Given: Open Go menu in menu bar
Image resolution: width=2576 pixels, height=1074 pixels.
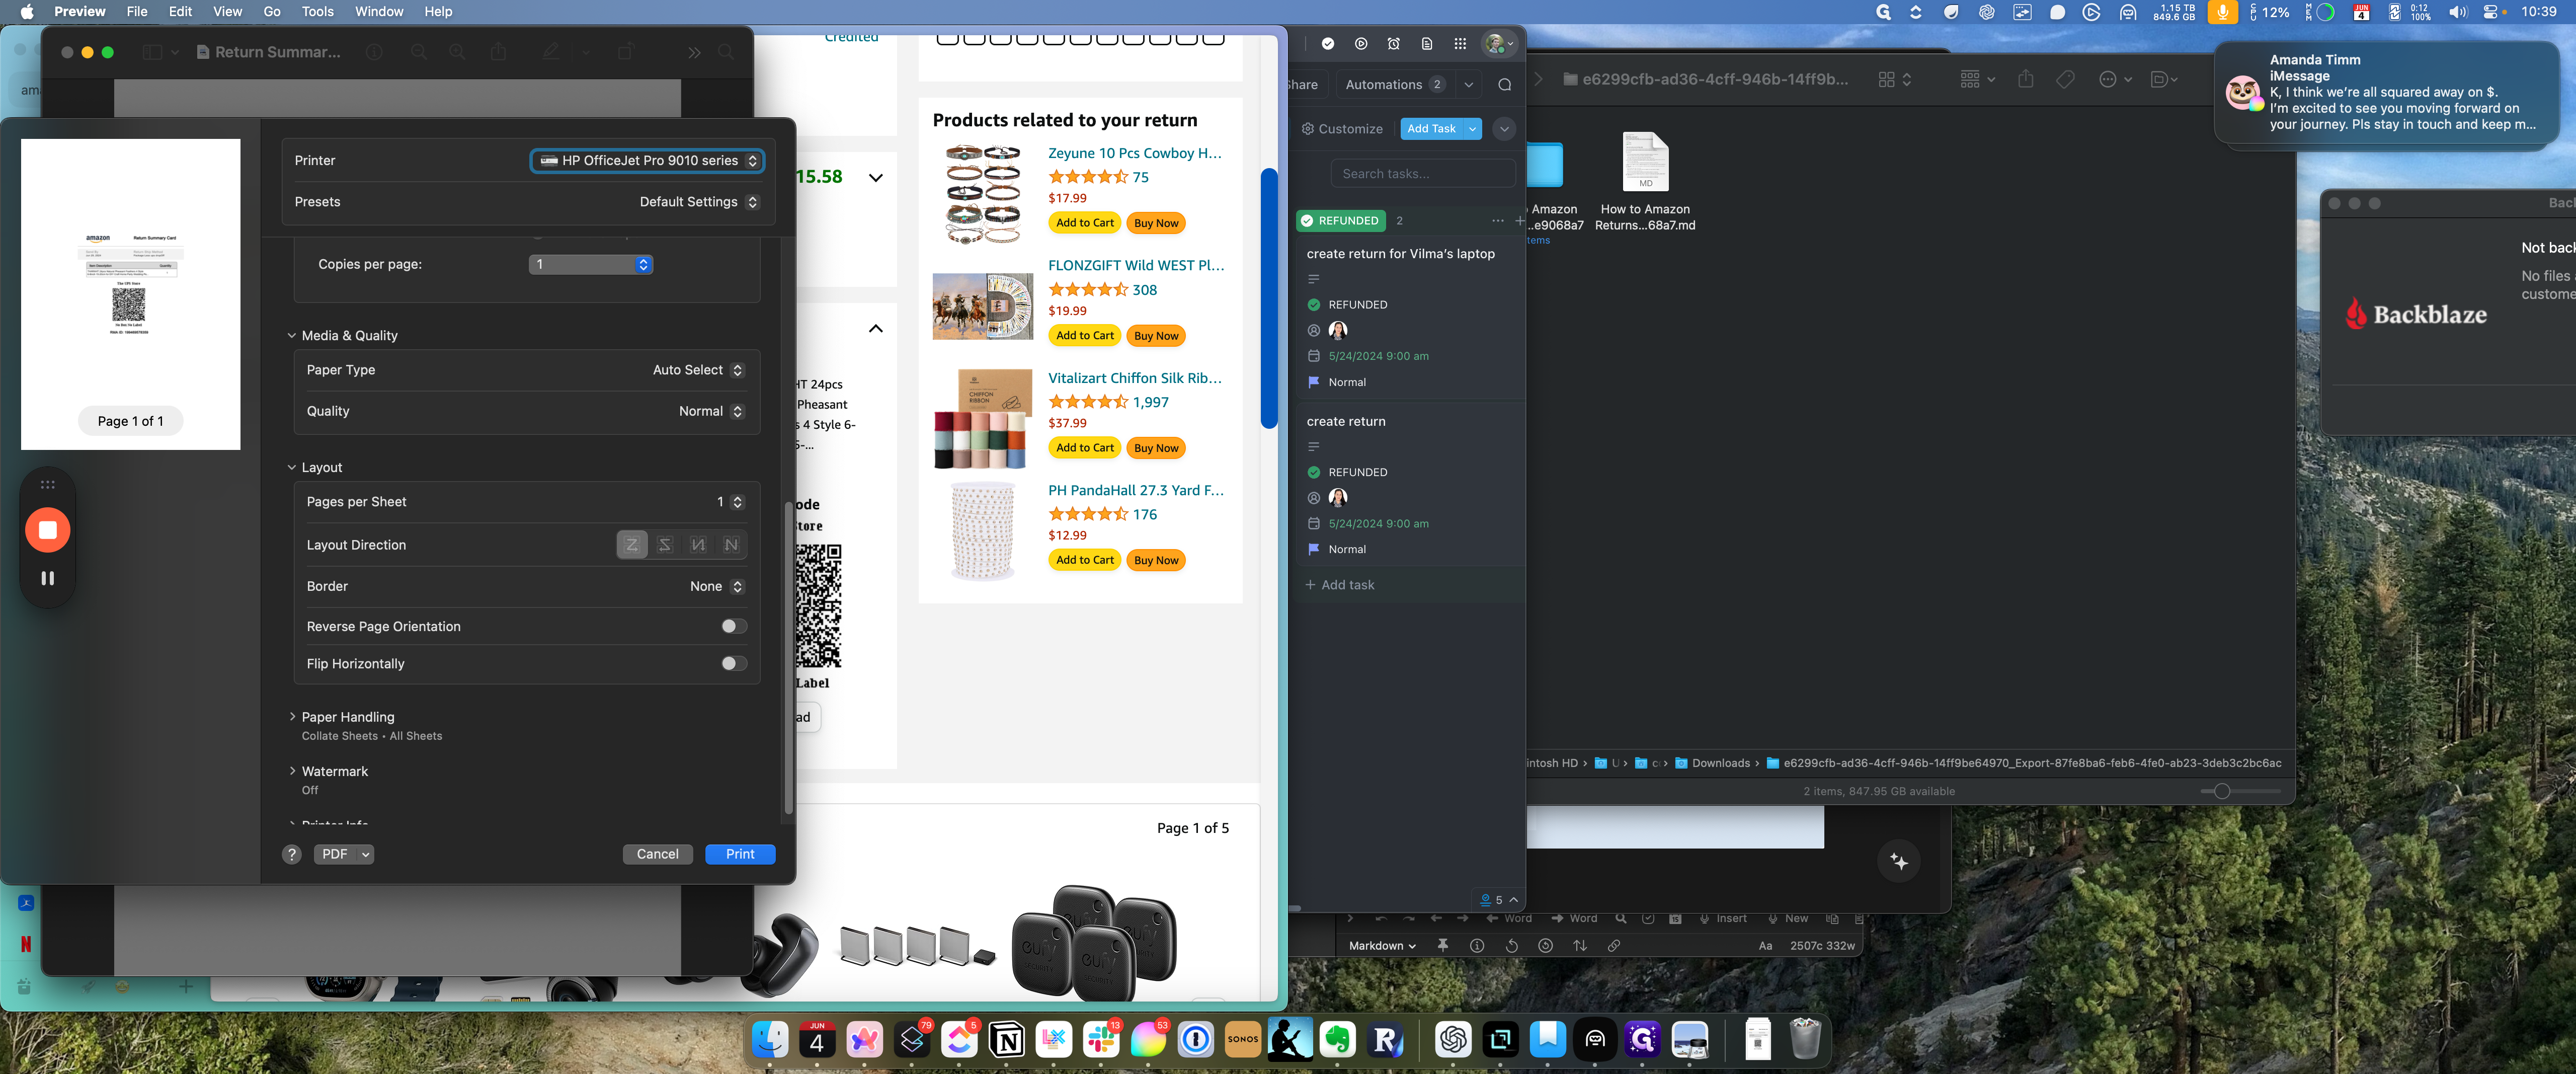Looking at the screenshot, I should (x=272, y=12).
